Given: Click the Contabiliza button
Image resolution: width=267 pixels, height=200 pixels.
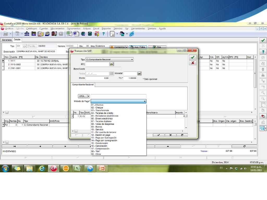Looking at the screenshot, I should coord(118,47).
